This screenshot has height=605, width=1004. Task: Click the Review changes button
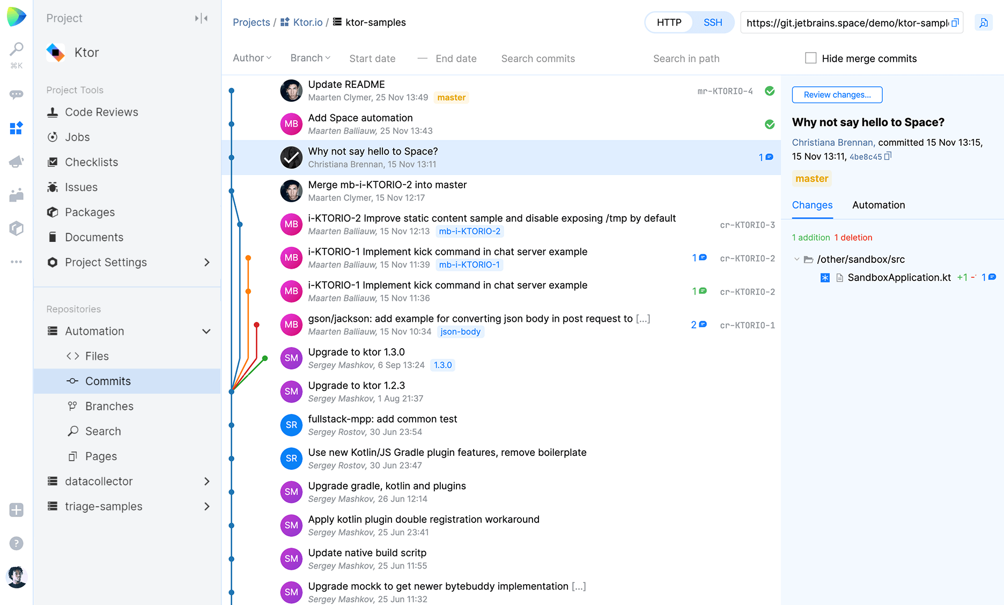click(837, 95)
